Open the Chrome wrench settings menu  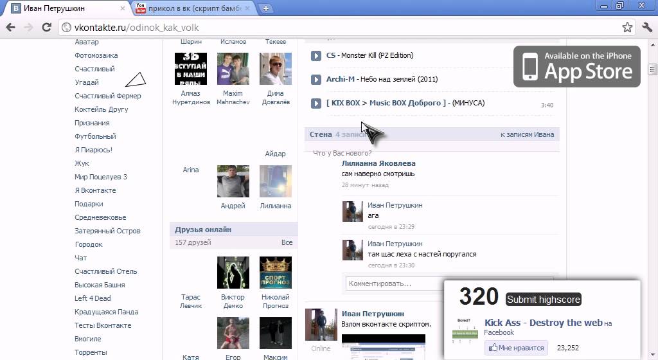[x=646, y=28]
